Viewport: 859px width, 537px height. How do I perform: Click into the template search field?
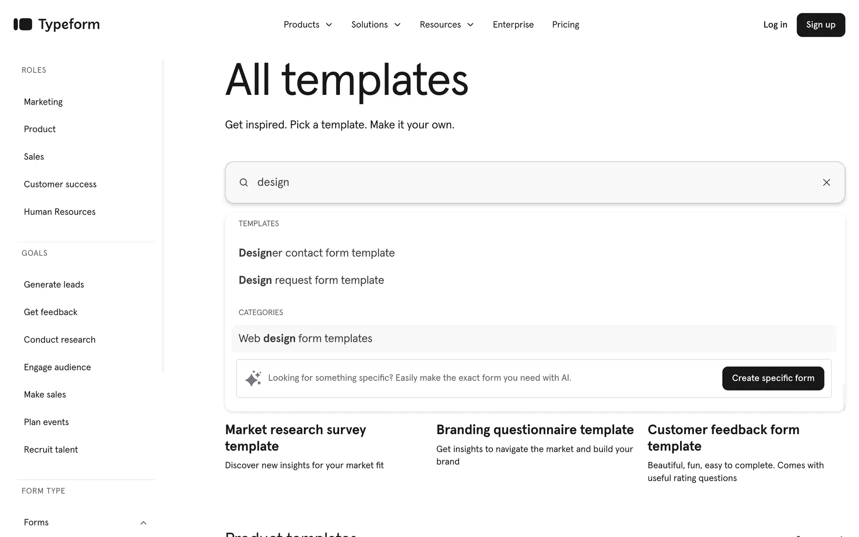pyautogui.click(x=532, y=183)
